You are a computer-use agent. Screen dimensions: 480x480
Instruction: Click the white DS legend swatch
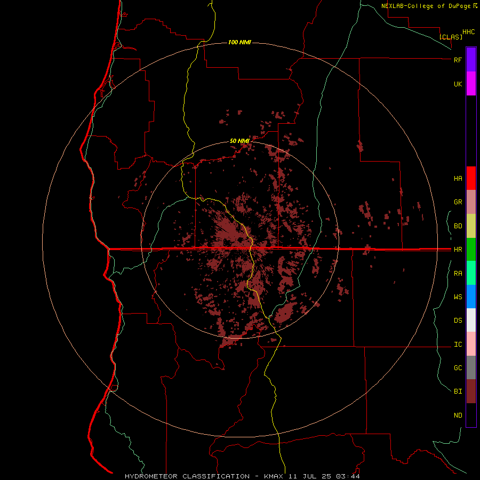tap(471, 320)
